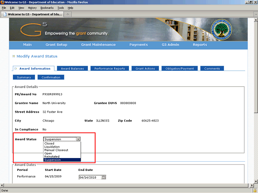Switch to Obligation/Payment tab
Screen dimensions: 258x193
coord(179,69)
